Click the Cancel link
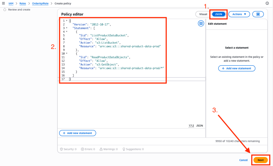 [x=243, y=160]
